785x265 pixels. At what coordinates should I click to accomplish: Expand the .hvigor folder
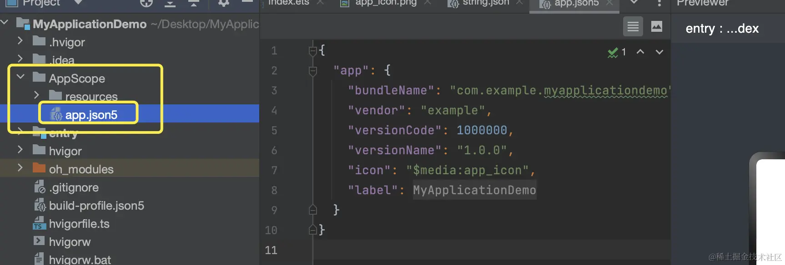(x=20, y=41)
